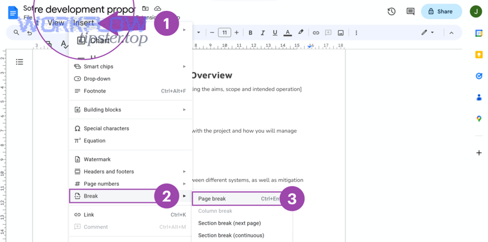Toggle italic formatting

click(262, 32)
